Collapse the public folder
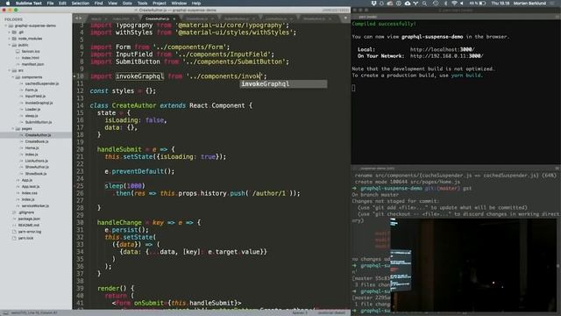Viewport: 561px width, 316px height. (x=10, y=45)
